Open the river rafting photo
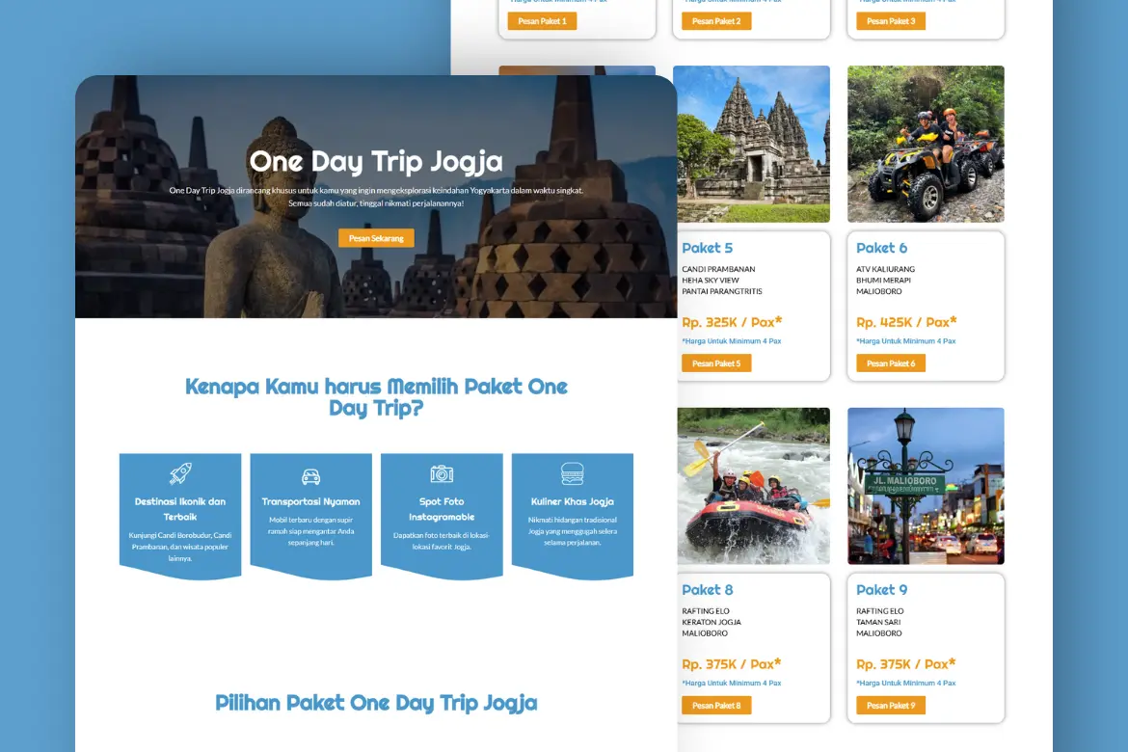This screenshot has width=1128, height=752. 753,486
